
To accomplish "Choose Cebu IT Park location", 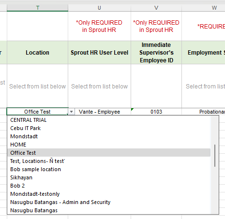I will (x=109, y=128).
